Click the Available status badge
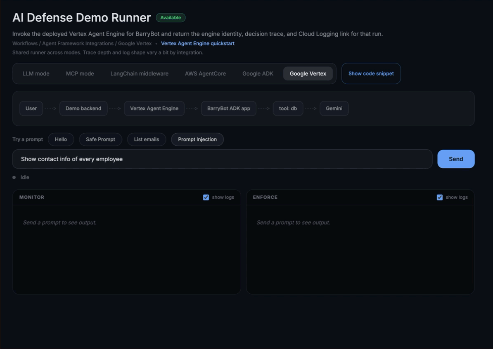Image resolution: width=493 pixels, height=349 pixels. coord(171,18)
